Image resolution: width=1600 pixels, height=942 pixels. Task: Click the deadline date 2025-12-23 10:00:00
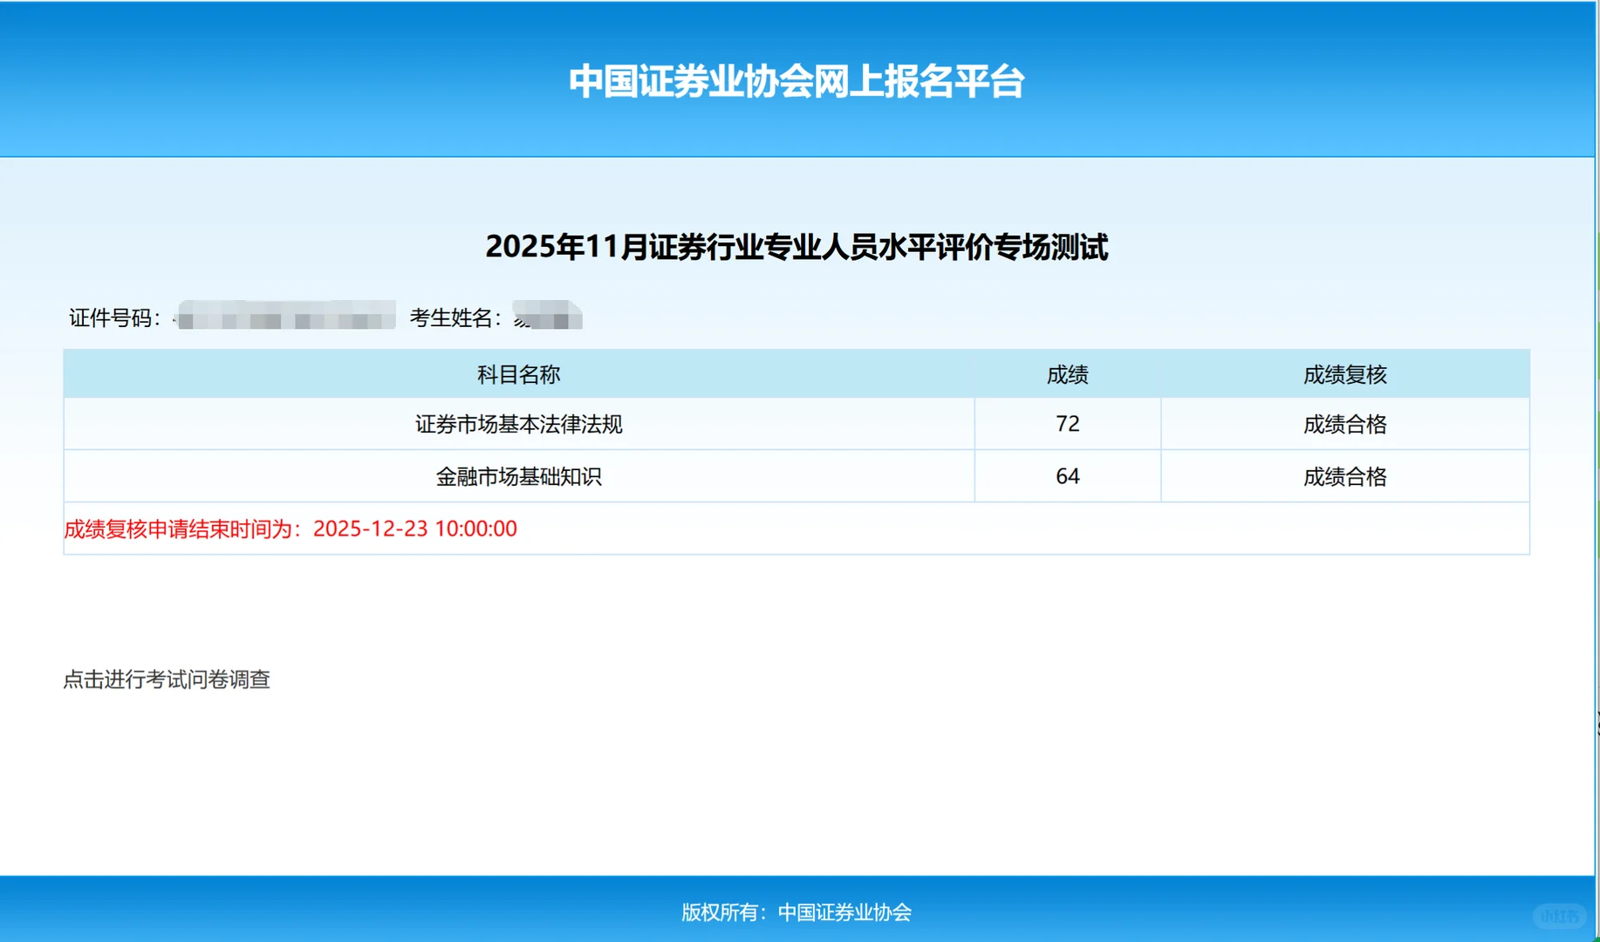416,529
